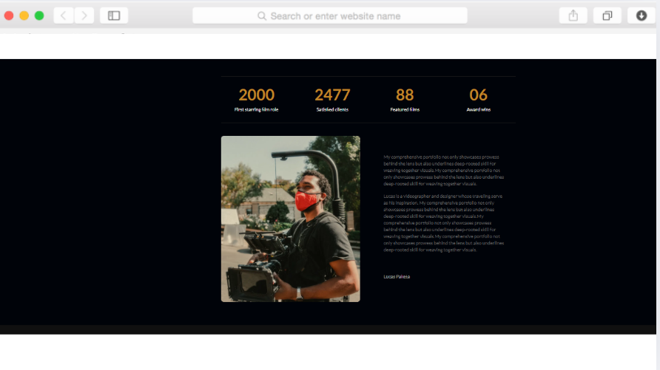Viewport: 660px width, 370px height.
Task: Show the tab overview
Action: (x=607, y=16)
